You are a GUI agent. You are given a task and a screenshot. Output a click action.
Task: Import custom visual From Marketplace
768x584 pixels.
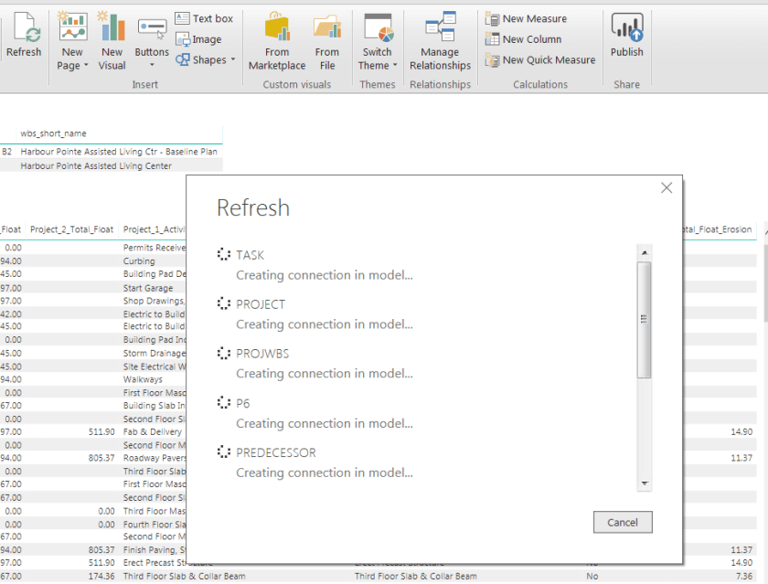pos(277,41)
